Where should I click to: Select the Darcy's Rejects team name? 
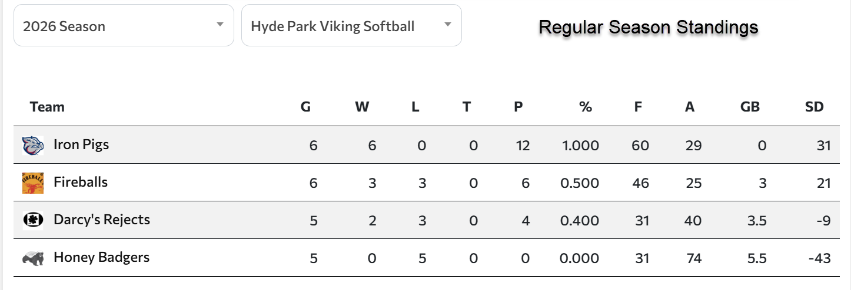tap(102, 220)
